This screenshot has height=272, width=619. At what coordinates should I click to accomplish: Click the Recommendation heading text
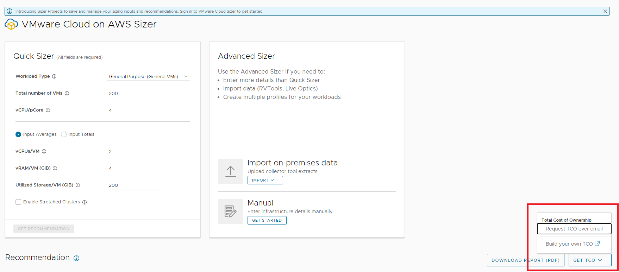[x=38, y=258]
